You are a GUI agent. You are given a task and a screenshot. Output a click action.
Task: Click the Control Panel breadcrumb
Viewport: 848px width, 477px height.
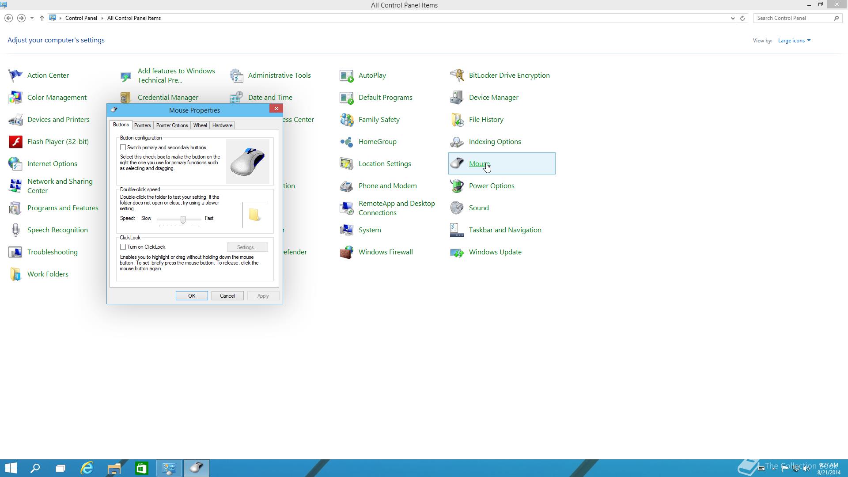81,18
